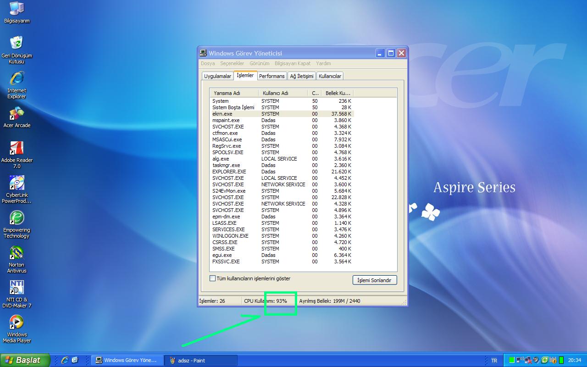
Task: Click the disconnected network tray icon with red X
Action: 528,360
